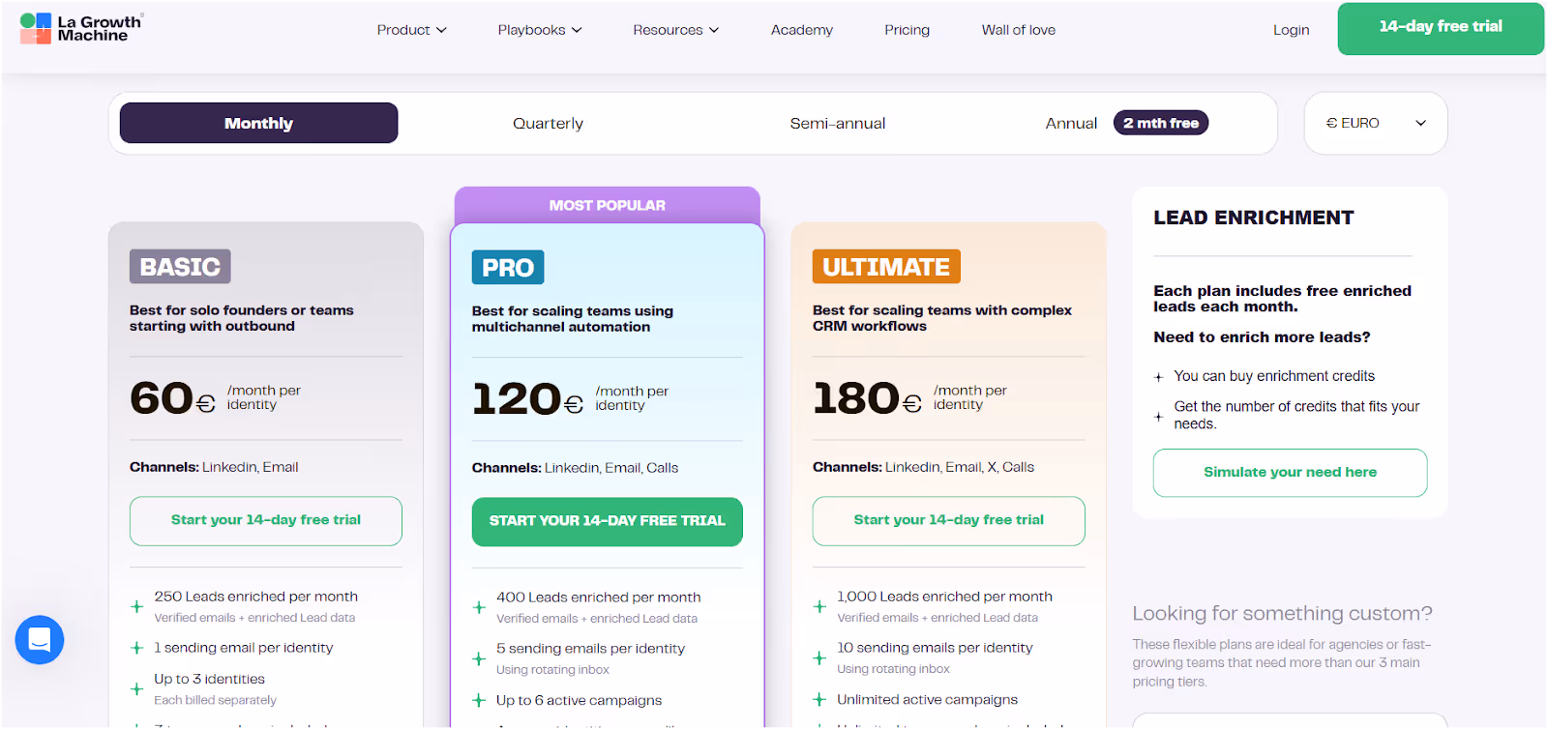Switch to Semi-annual billing

tap(838, 123)
